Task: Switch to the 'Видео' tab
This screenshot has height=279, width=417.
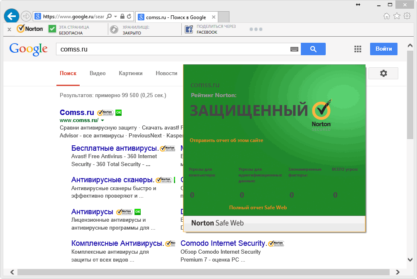Action: (x=98, y=73)
